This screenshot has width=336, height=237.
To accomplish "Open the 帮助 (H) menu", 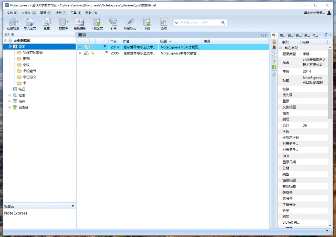I will tap(91, 13).
